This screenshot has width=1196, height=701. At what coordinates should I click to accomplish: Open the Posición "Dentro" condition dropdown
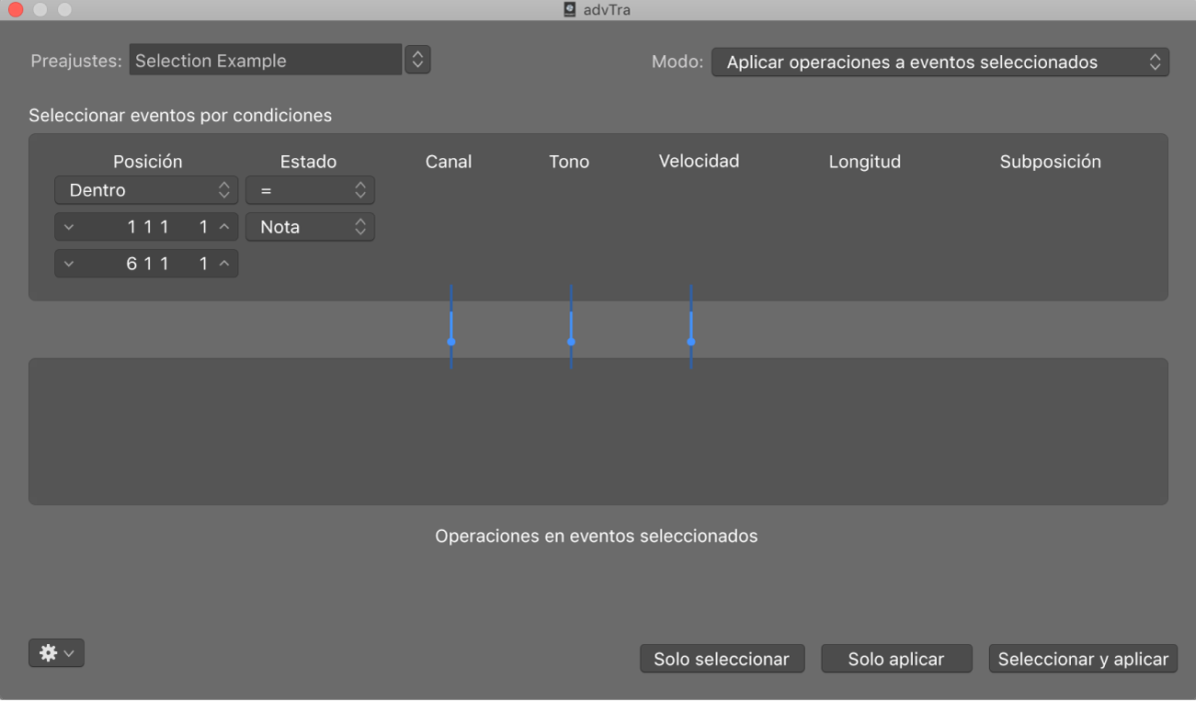[145, 190]
